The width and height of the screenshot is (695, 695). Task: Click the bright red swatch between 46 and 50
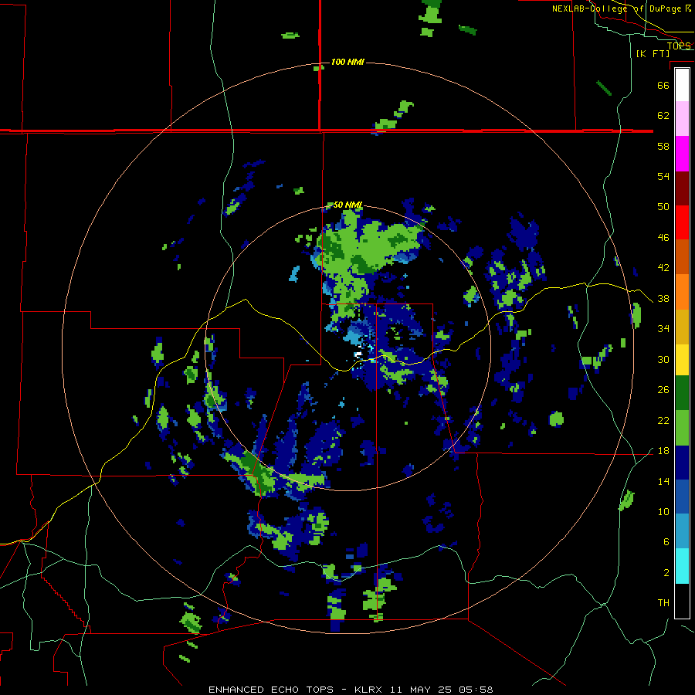click(x=682, y=222)
